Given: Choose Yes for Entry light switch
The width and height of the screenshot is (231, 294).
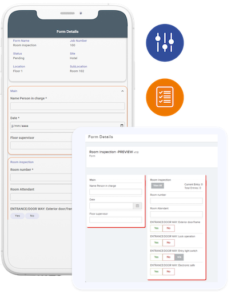Looking at the screenshot, I should [156, 257].
